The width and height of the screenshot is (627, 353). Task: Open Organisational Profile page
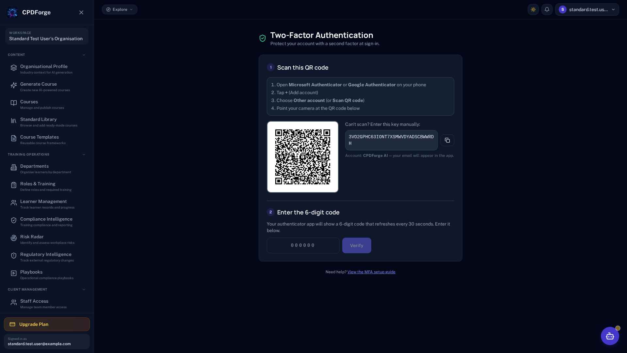[x=47, y=69]
